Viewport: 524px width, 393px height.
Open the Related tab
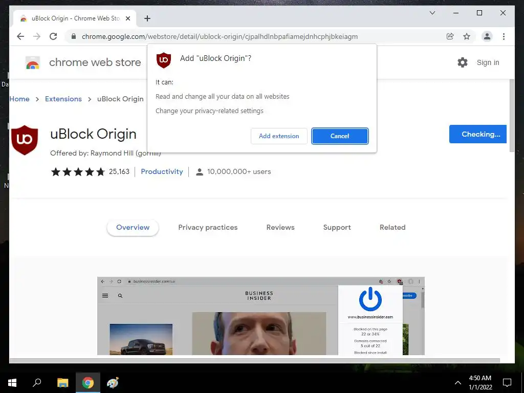coord(392,227)
